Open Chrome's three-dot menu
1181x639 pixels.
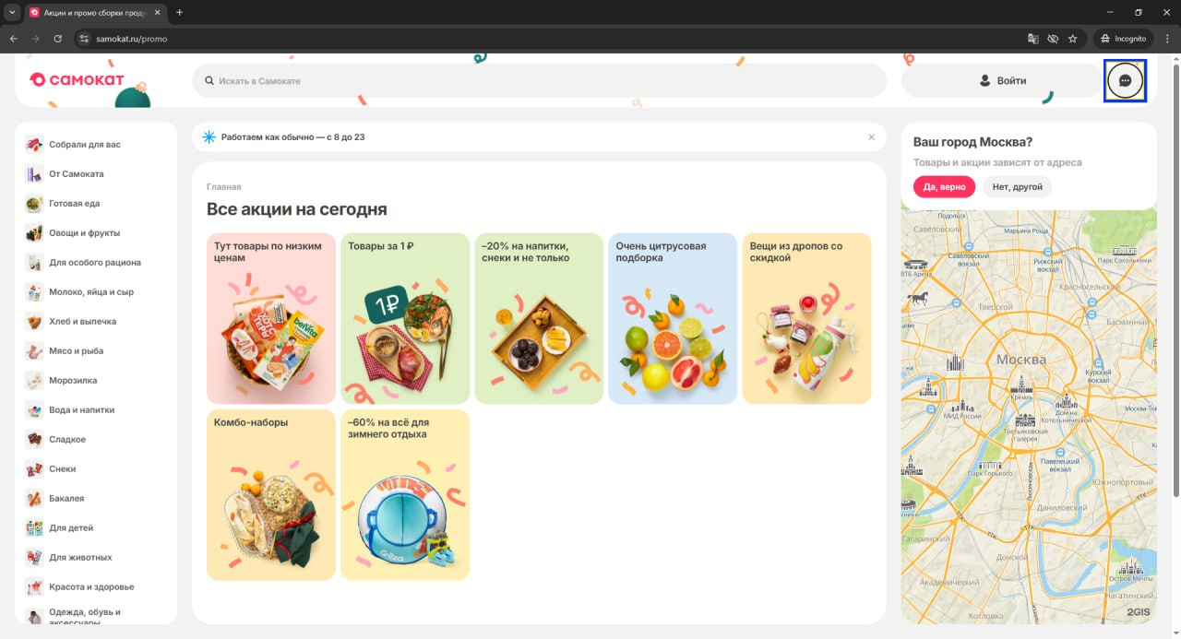click(1167, 39)
